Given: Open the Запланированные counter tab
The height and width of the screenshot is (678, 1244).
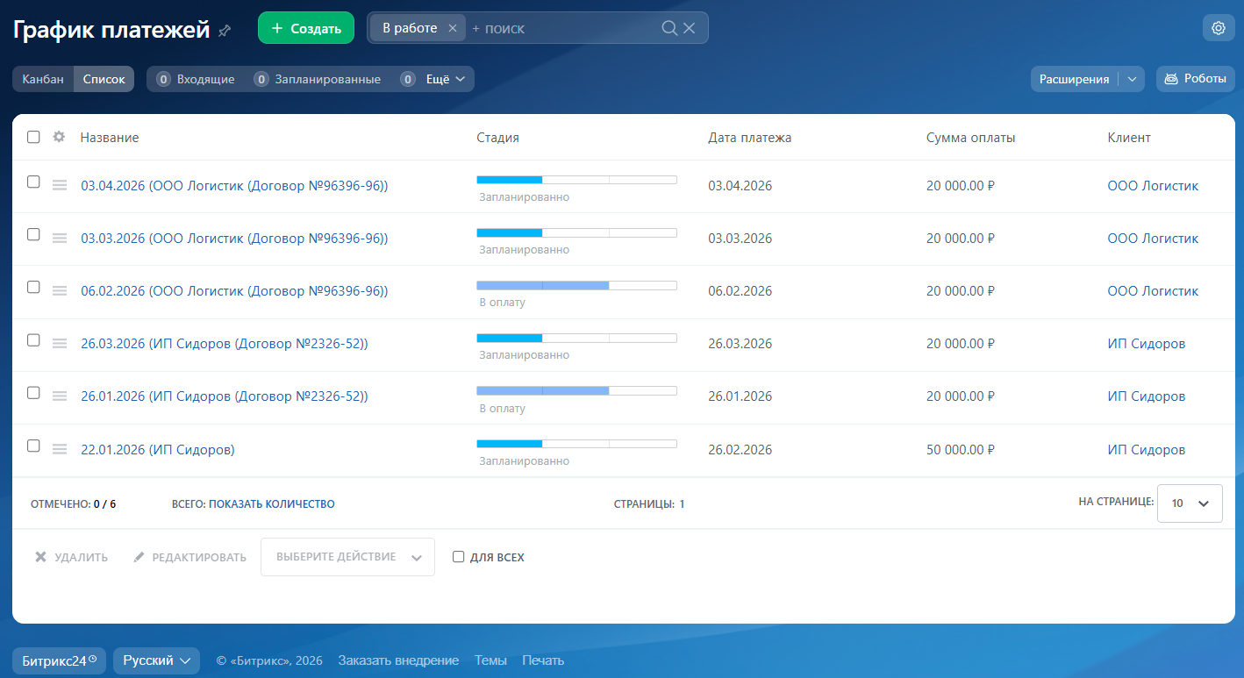Looking at the screenshot, I should pyautogui.click(x=318, y=79).
